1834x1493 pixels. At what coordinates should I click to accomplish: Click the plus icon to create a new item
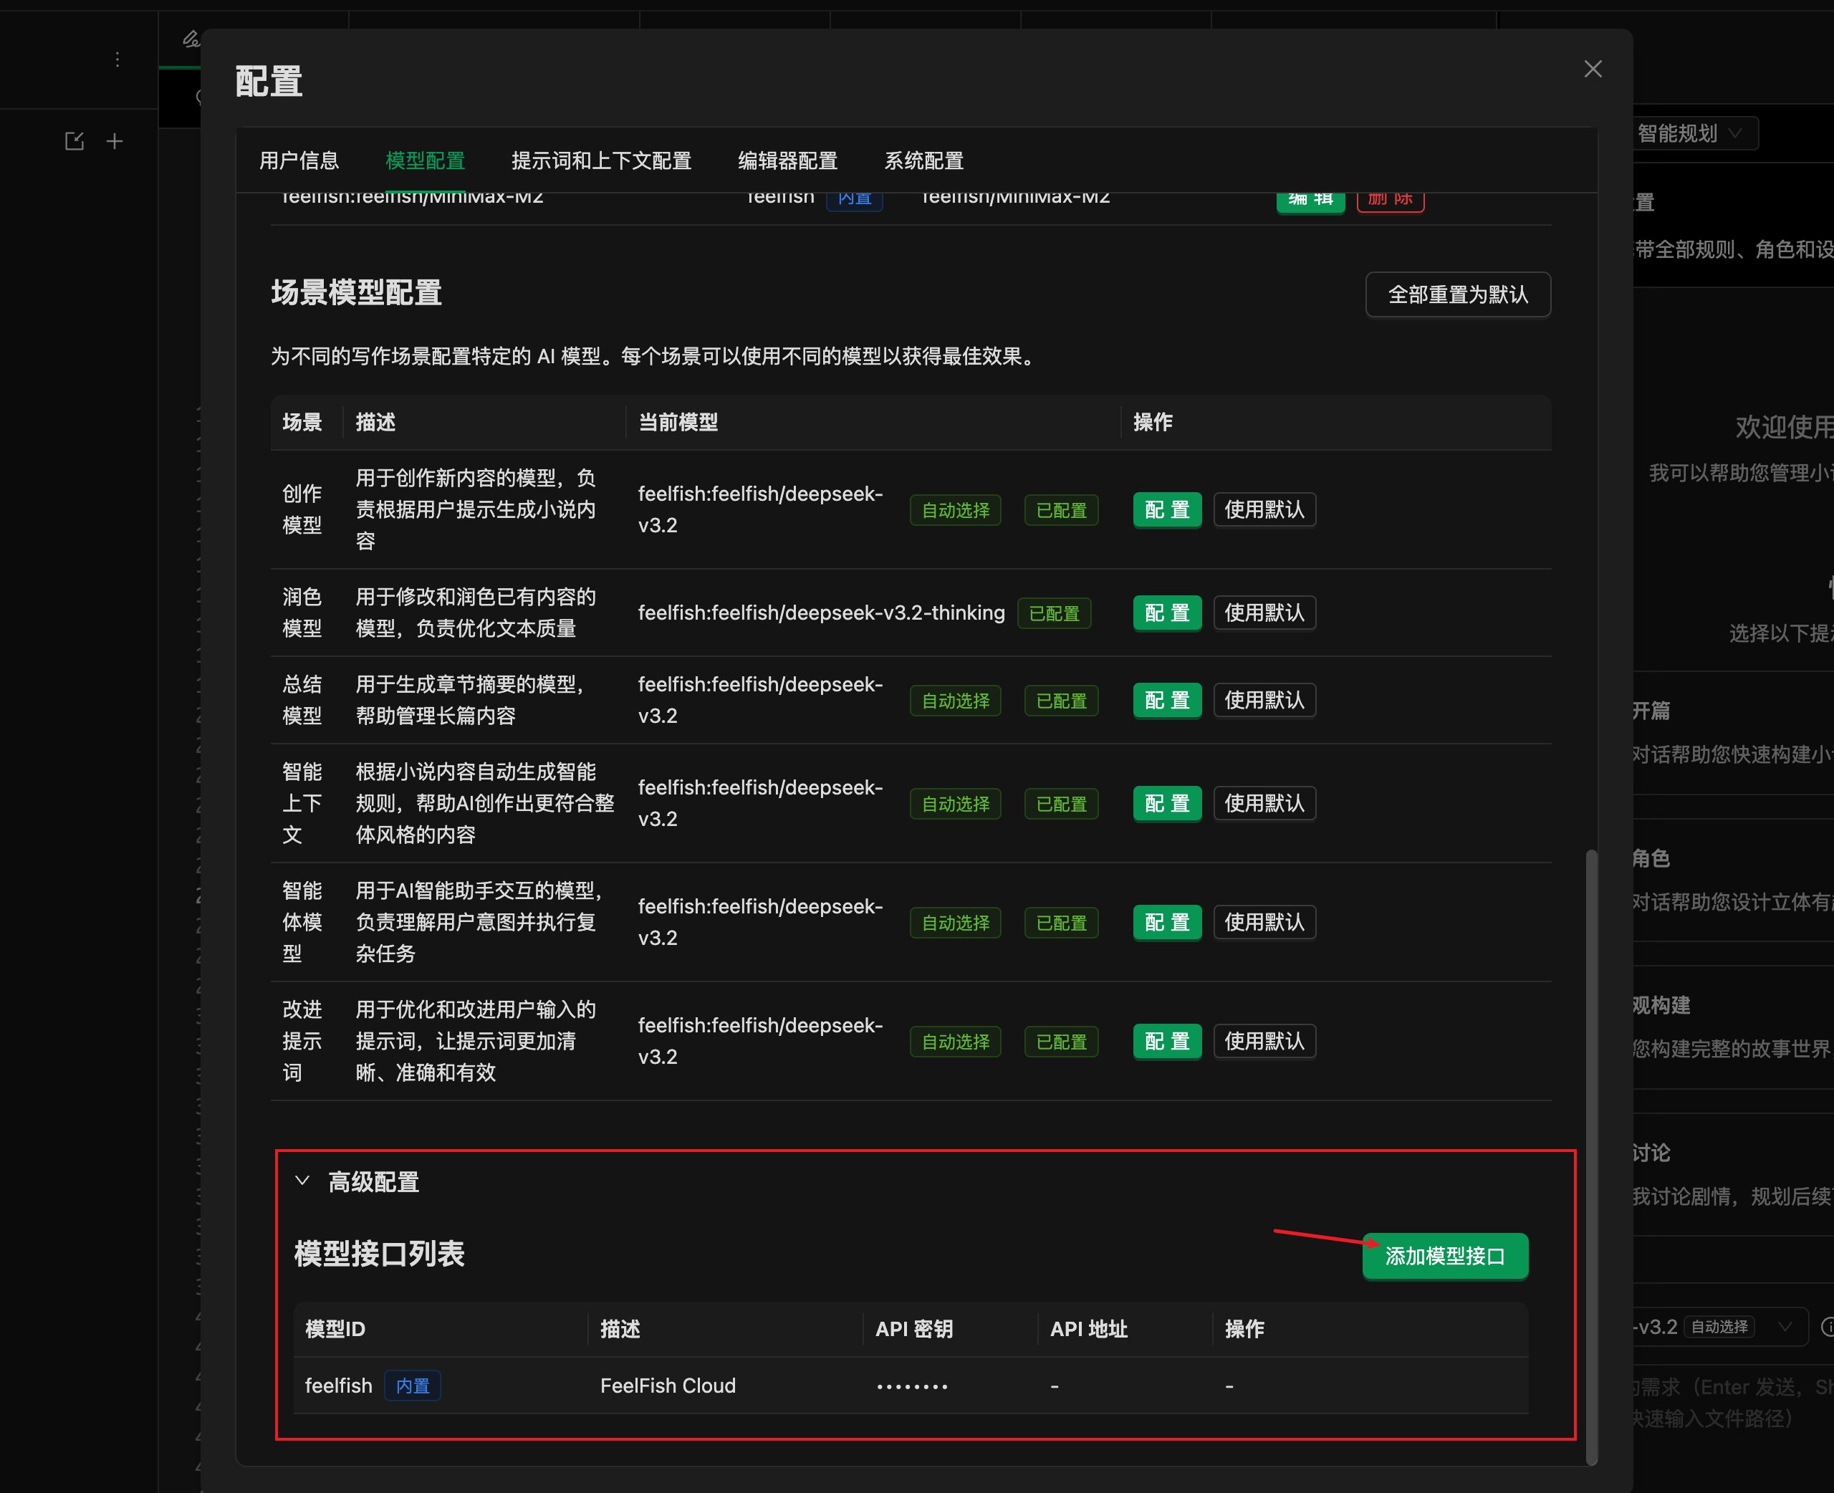point(116,141)
